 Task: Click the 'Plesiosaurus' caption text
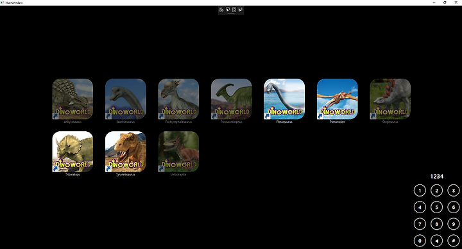[x=284, y=122]
